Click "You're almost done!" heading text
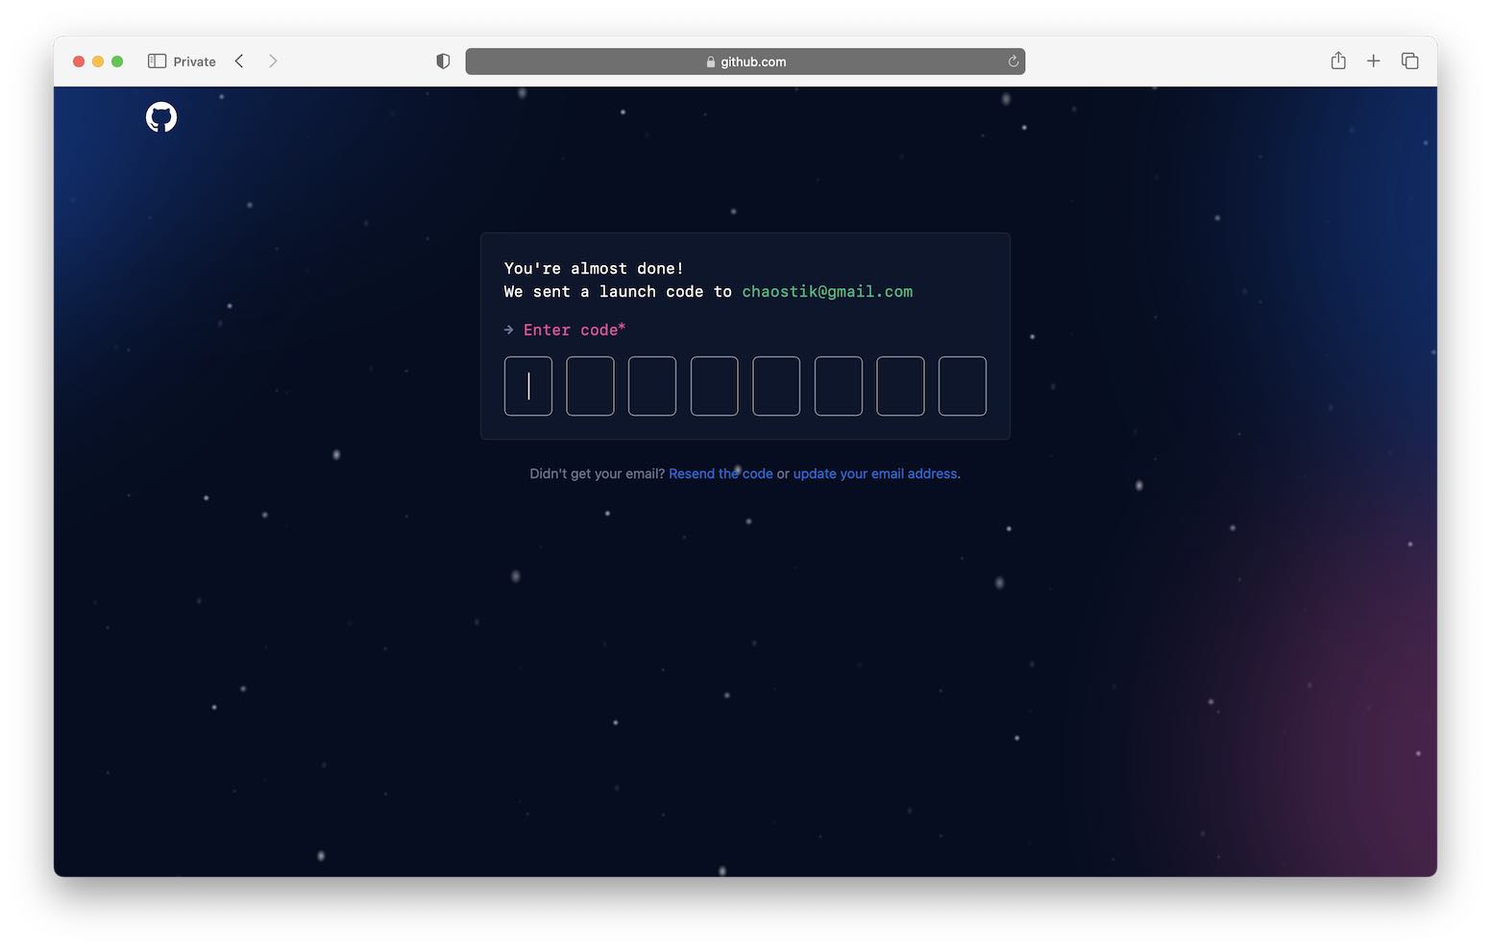The image size is (1491, 948). coord(594,268)
